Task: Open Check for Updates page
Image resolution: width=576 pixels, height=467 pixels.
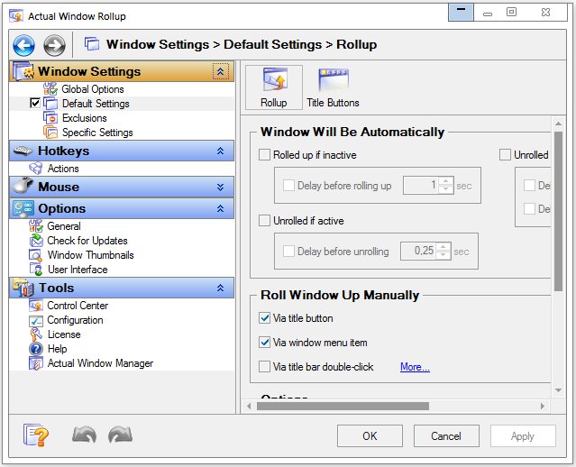Action: pos(87,241)
